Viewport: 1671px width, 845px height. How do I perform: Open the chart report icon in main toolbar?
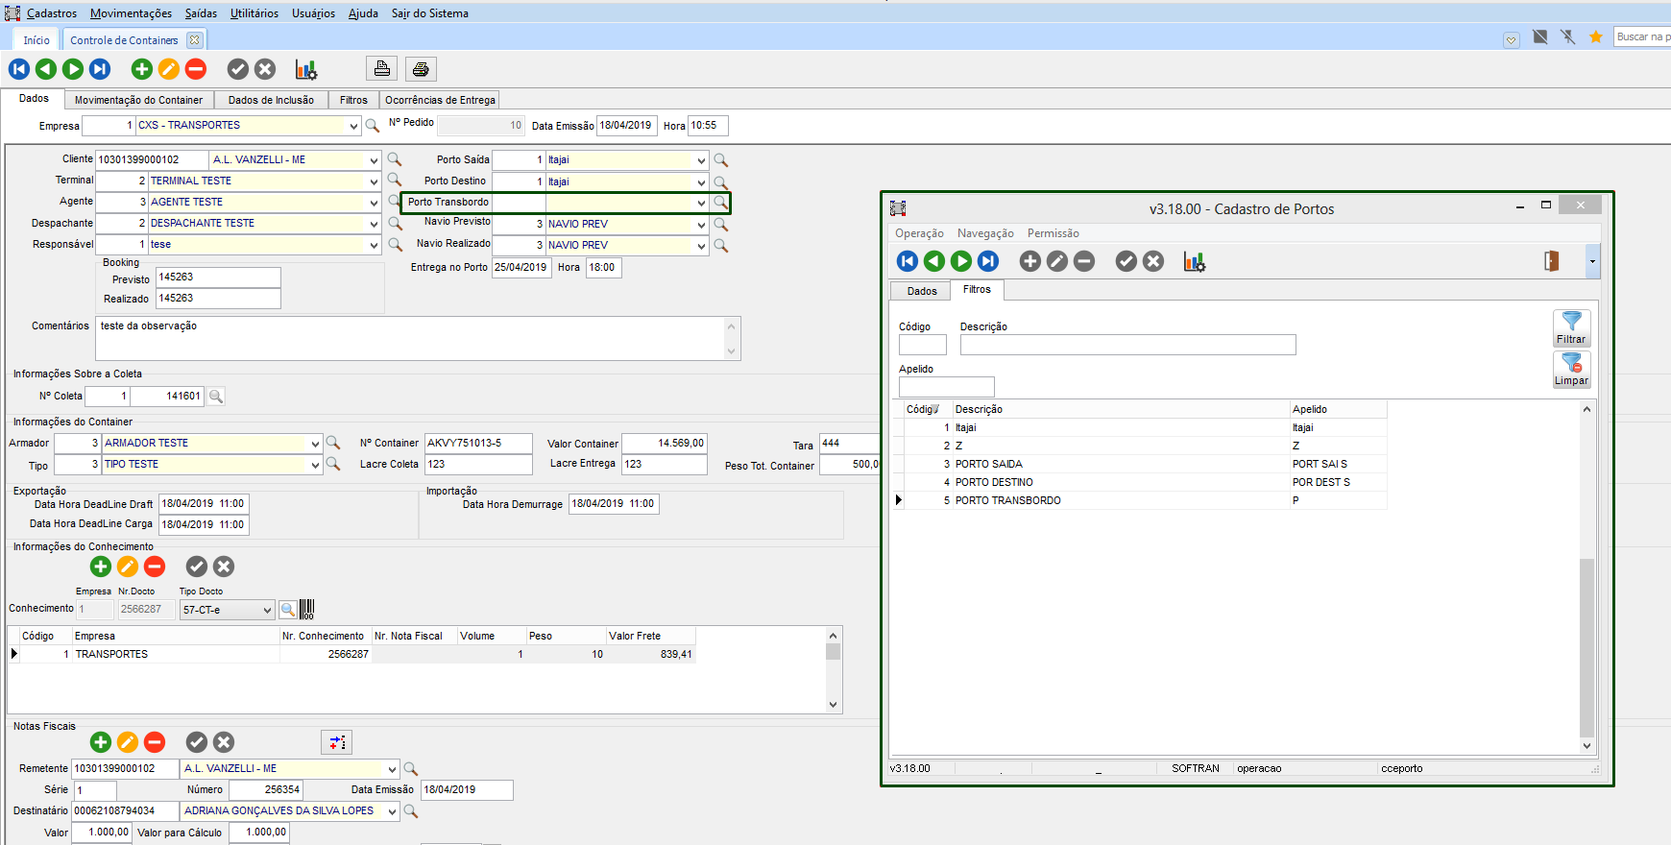click(x=306, y=69)
